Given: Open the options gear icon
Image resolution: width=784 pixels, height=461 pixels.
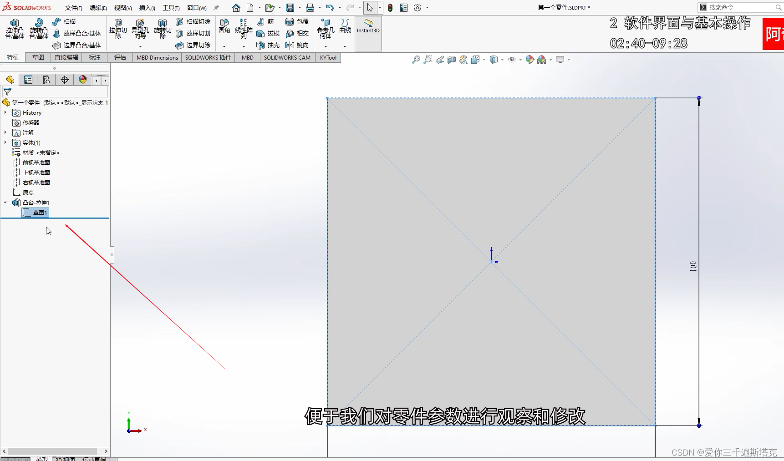Looking at the screenshot, I should 417,8.
